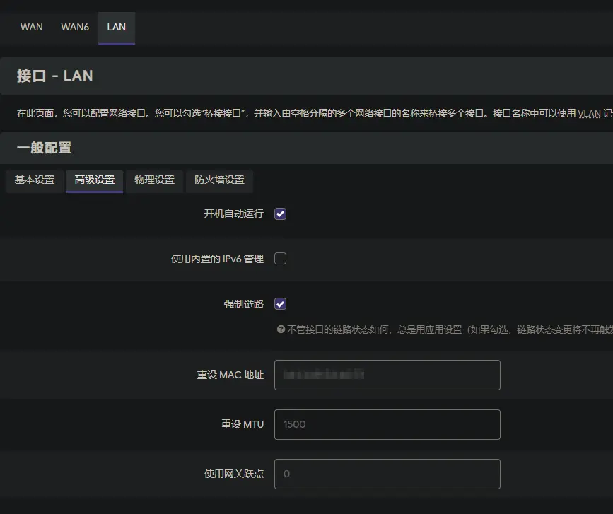Click the 重设 MTU input field
The image size is (613, 514).
point(387,425)
